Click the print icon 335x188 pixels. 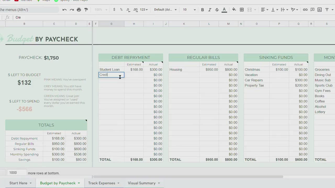point(79,10)
